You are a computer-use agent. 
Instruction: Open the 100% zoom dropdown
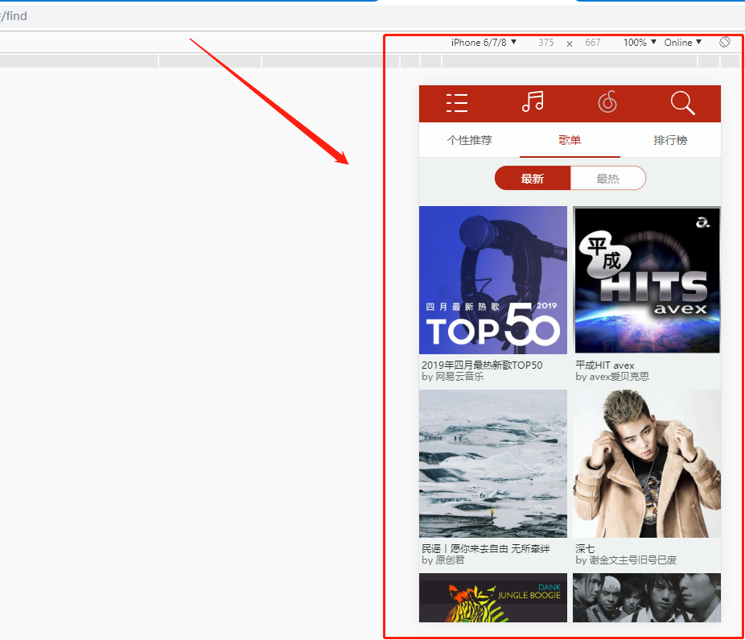tap(640, 43)
